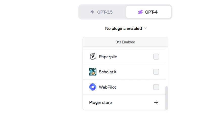Click the plugin list scrollbar thumb
Viewport: 202px width, 123px height.
tap(167, 98)
